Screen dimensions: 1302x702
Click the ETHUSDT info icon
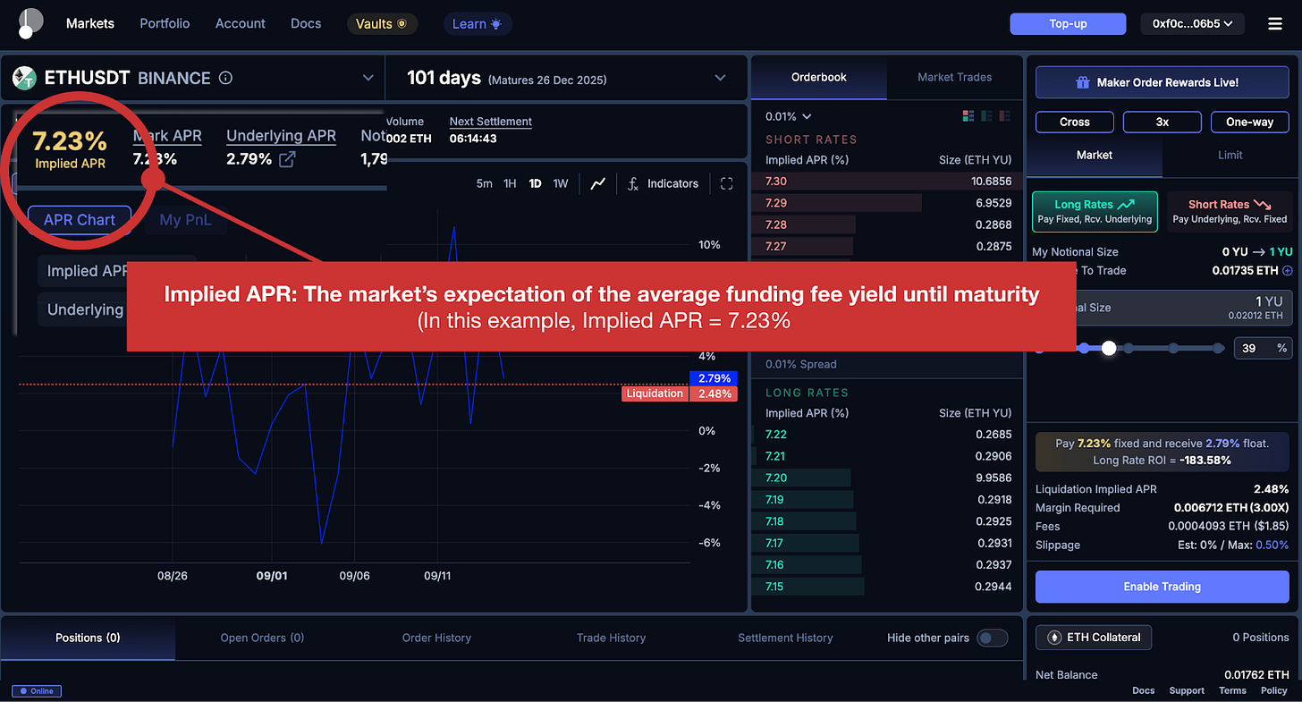225,78
